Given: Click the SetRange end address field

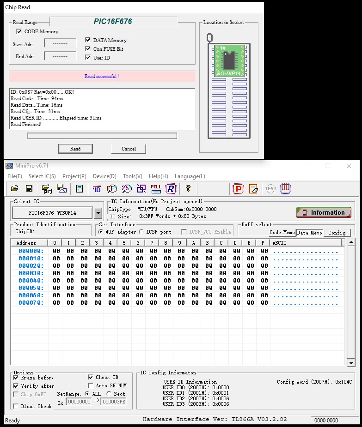Looking at the screenshot, I should coord(112,402).
